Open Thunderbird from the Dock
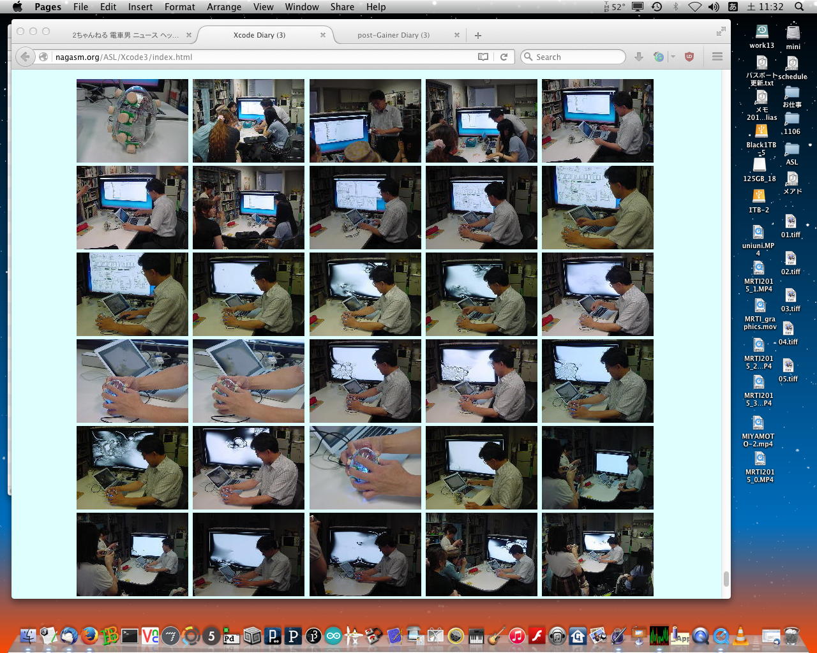817x653 pixels. coord(69,635)
